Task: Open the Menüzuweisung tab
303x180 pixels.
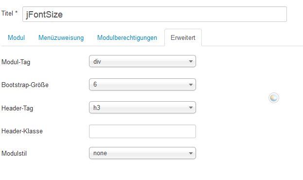Action: [61, 37]
